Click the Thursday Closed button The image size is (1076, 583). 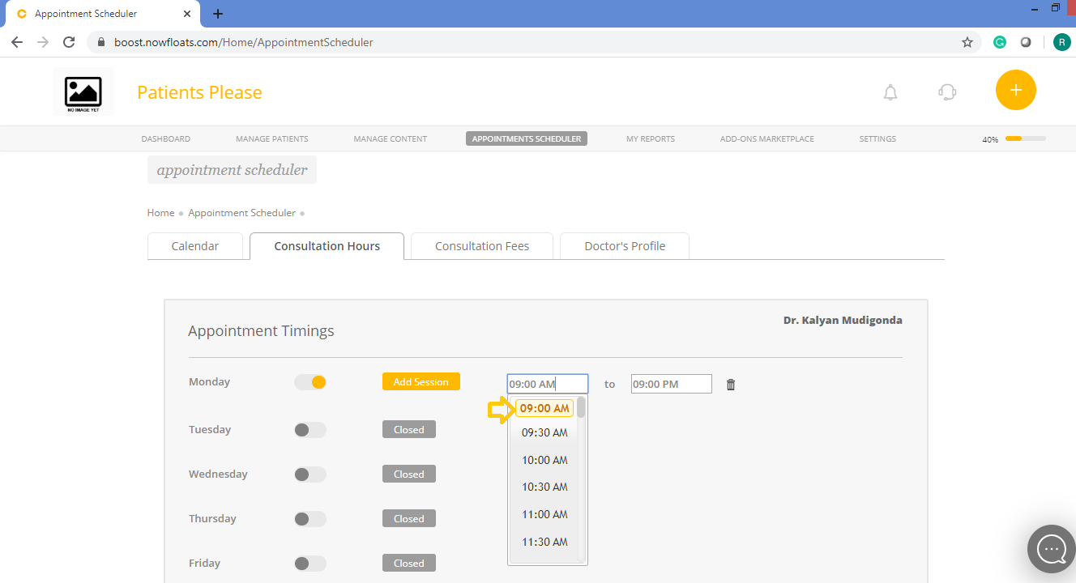pyautogui.click(x=409, y=518)
